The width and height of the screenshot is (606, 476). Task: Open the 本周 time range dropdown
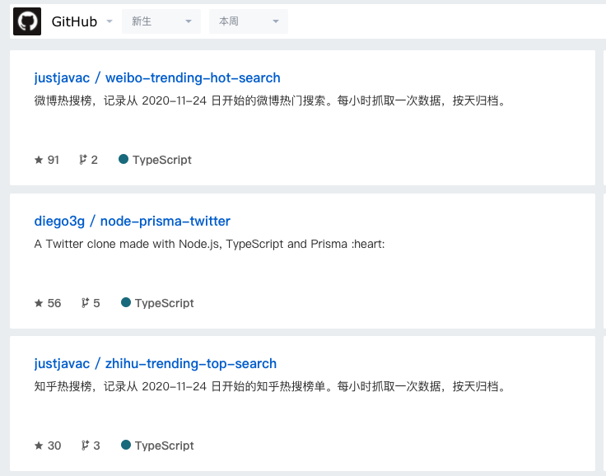[249, 21]
